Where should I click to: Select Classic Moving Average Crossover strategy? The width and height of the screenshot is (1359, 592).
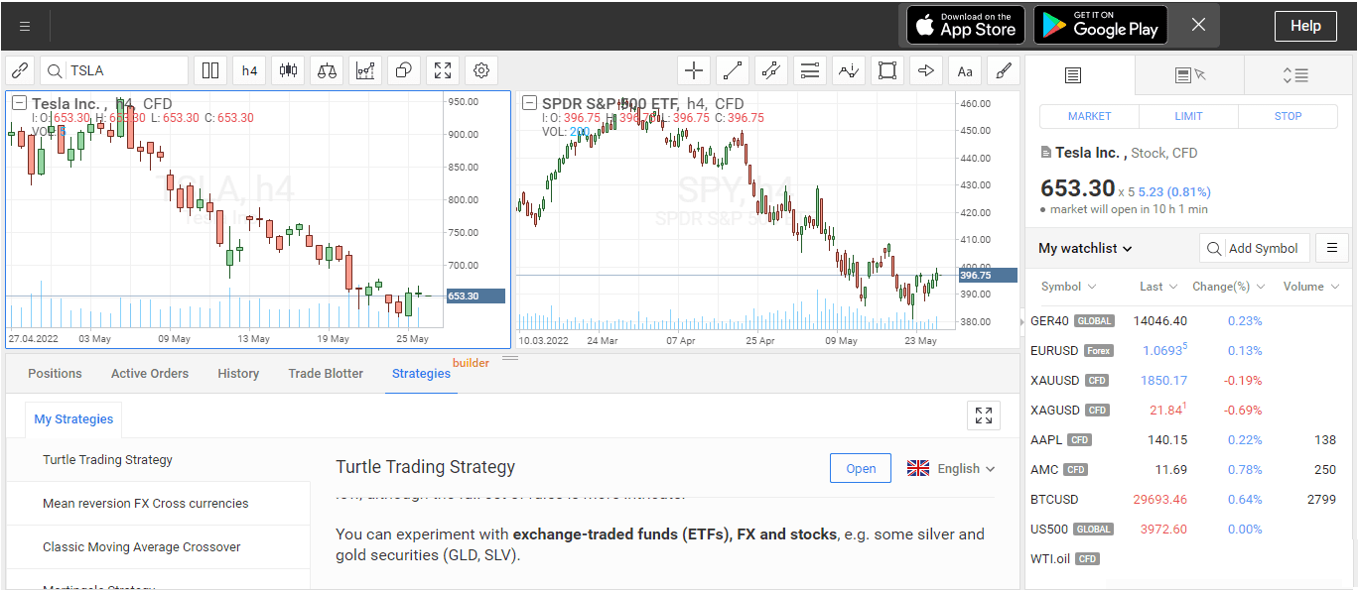coord(159,547)
